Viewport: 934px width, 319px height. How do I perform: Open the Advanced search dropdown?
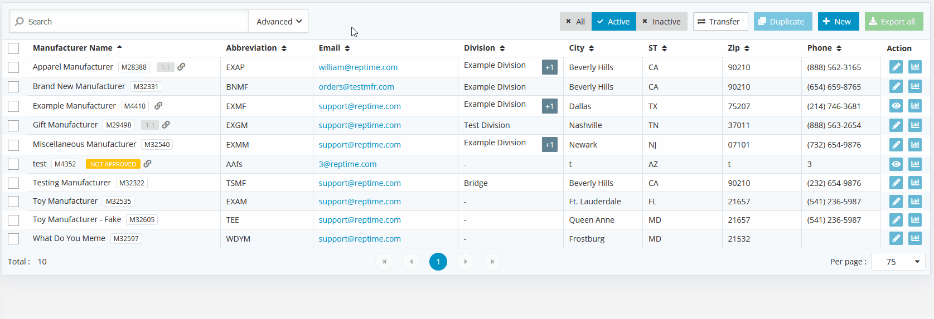point(278,22)
